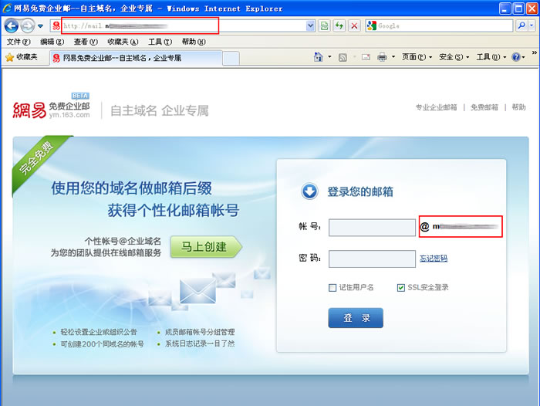Open a new blank tab

231,58
